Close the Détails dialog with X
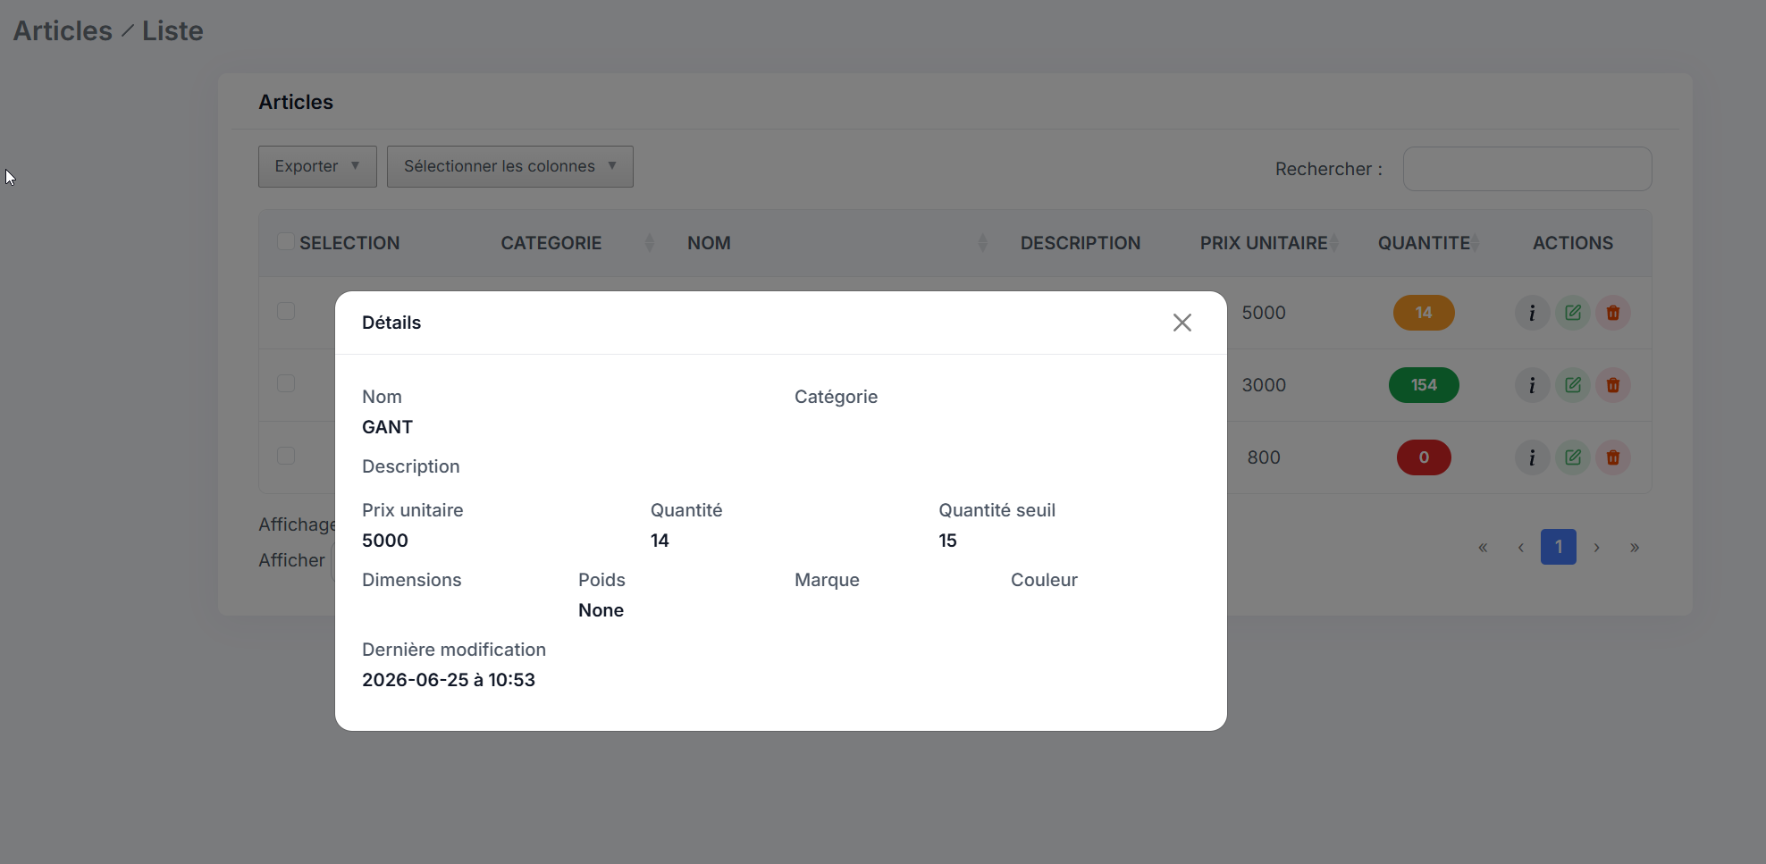Image resolution: width=1766 pixels, height=864 pixels. (x=1182, y=323)
